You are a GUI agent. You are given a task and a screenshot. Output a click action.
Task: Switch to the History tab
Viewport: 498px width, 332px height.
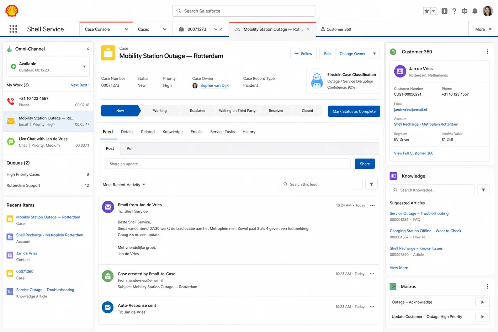249,132
